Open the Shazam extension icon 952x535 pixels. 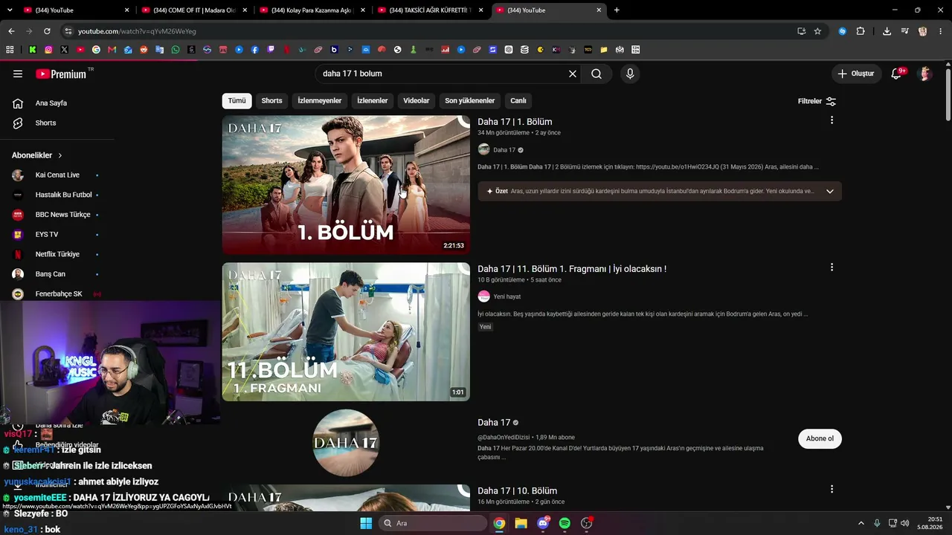pos(842,31)
